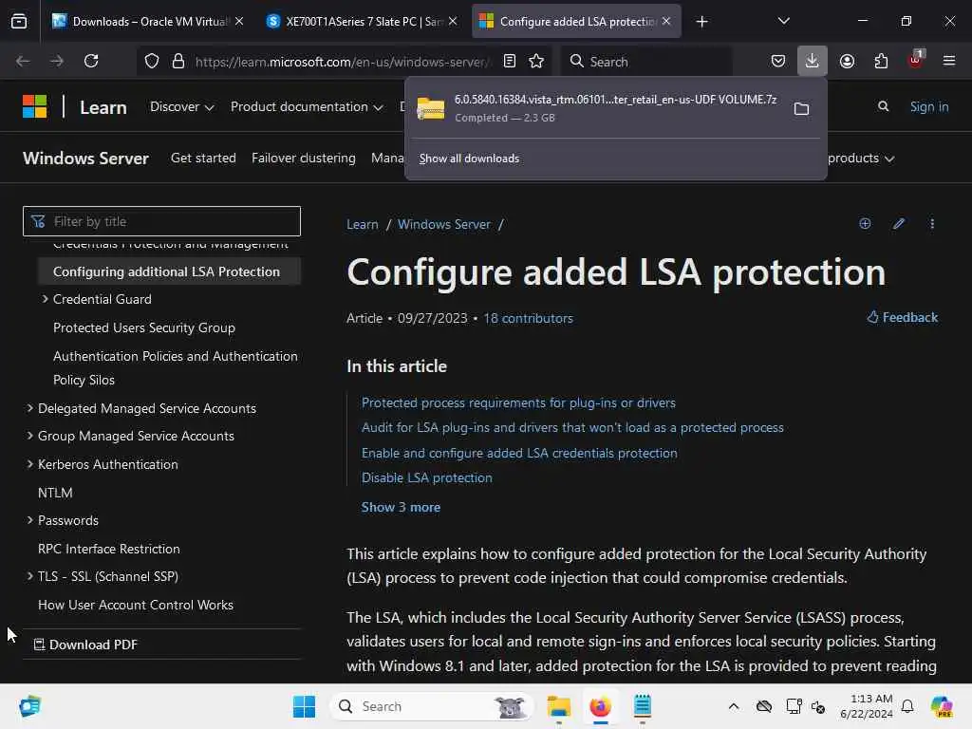Click Sign in link
This screenshot has width=972, height=729.
928,106
